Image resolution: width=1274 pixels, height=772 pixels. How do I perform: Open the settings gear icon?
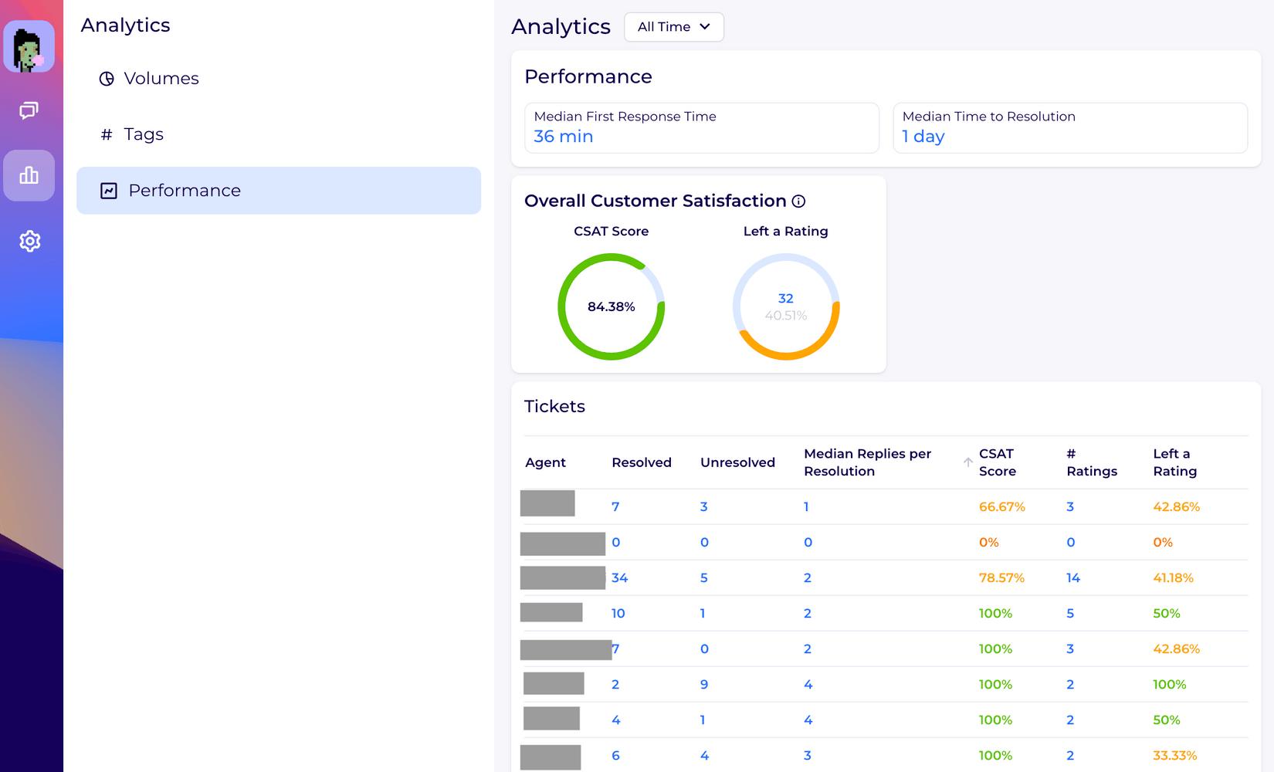click(x=29, y=241)
